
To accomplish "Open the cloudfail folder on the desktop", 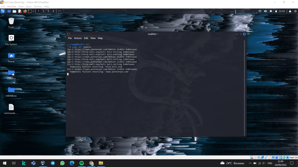I will 11,73.
